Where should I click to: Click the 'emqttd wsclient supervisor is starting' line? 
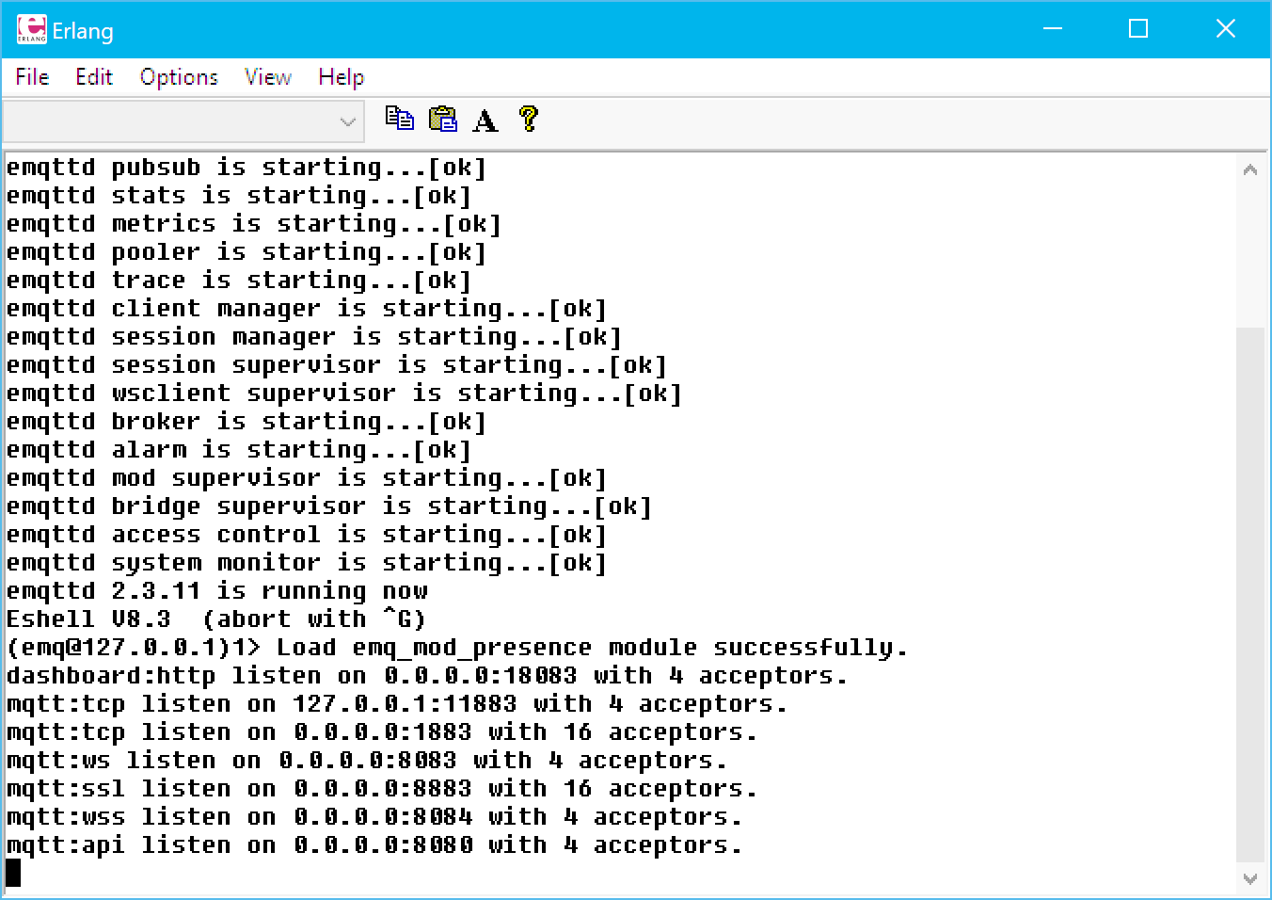point(344,394)
